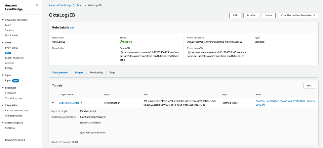Copy the Event bus ARN

click(189, 52)
